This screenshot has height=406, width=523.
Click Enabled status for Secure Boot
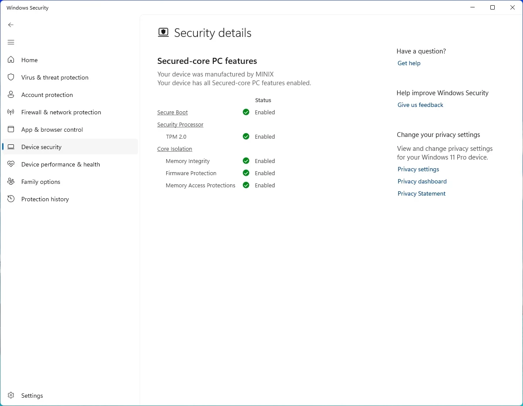click(265, 112)
